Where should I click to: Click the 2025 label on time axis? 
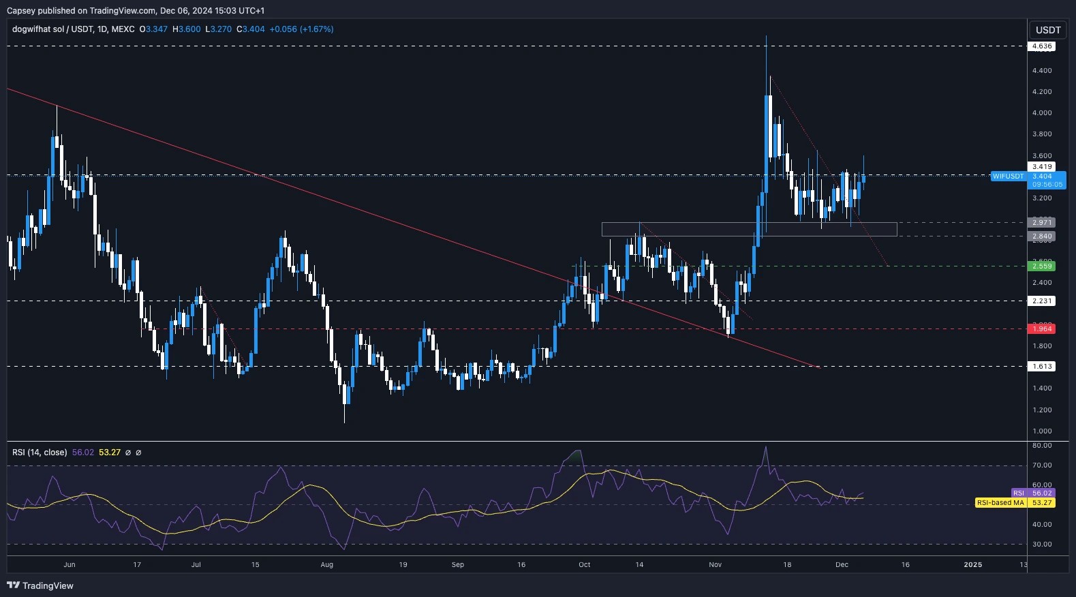(973, 564)
